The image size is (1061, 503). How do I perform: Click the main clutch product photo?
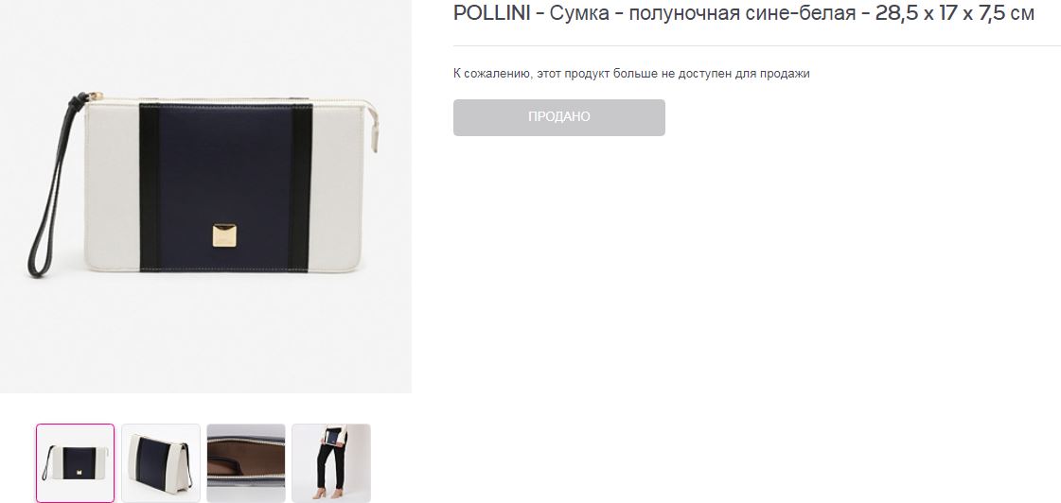coord(205,196)
